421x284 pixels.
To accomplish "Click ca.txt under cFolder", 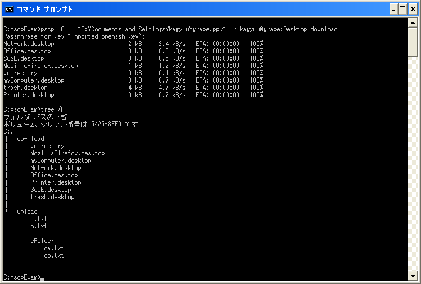I will coord(54,248).
